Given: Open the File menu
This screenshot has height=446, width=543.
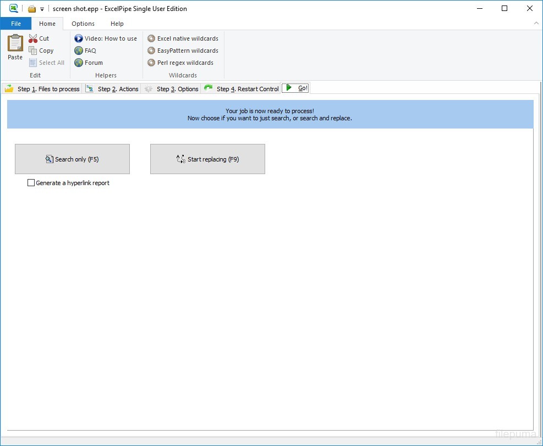Looking at the screenshot, I should (16, 24).
